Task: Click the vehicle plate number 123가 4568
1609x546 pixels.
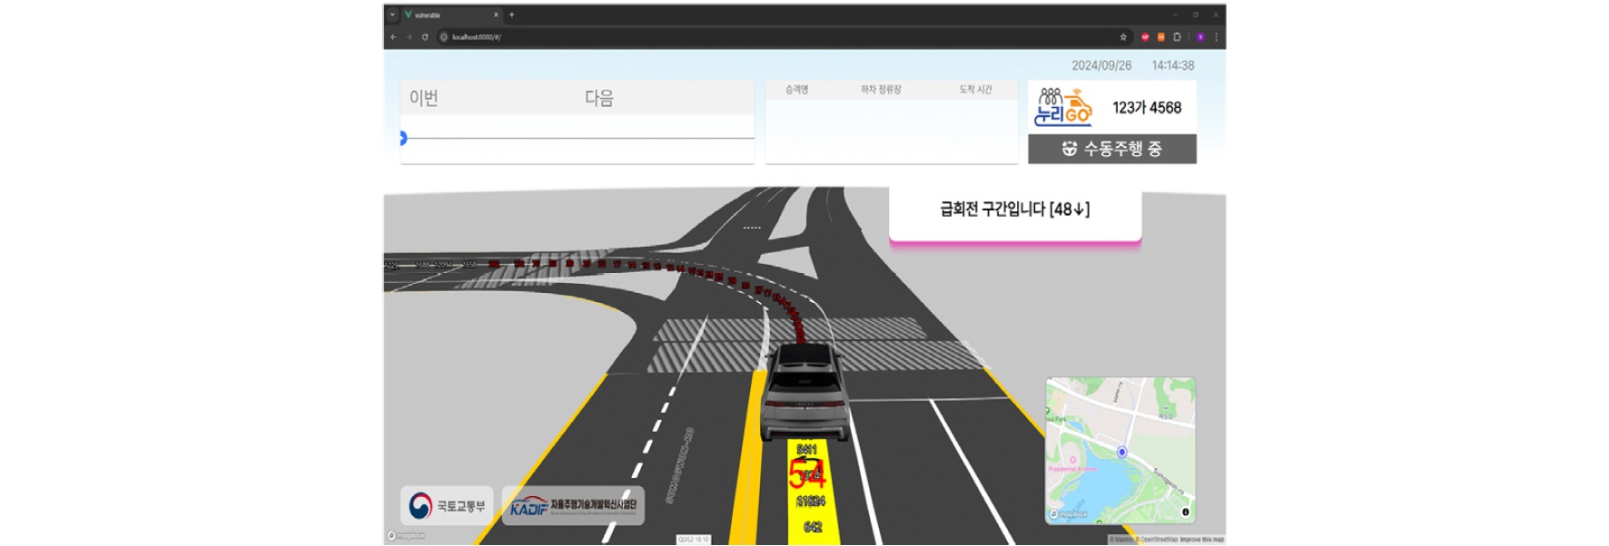Action: 1147,108
